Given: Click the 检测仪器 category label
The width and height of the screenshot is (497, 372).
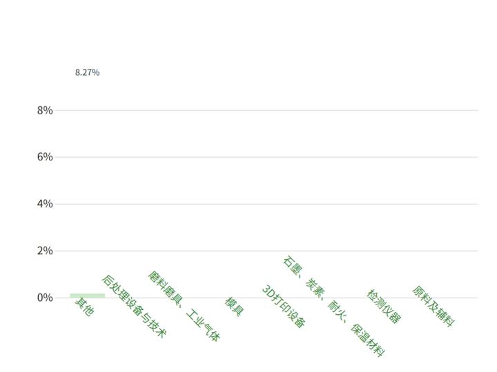Looking at the screenshot, I should click(383, 307).
